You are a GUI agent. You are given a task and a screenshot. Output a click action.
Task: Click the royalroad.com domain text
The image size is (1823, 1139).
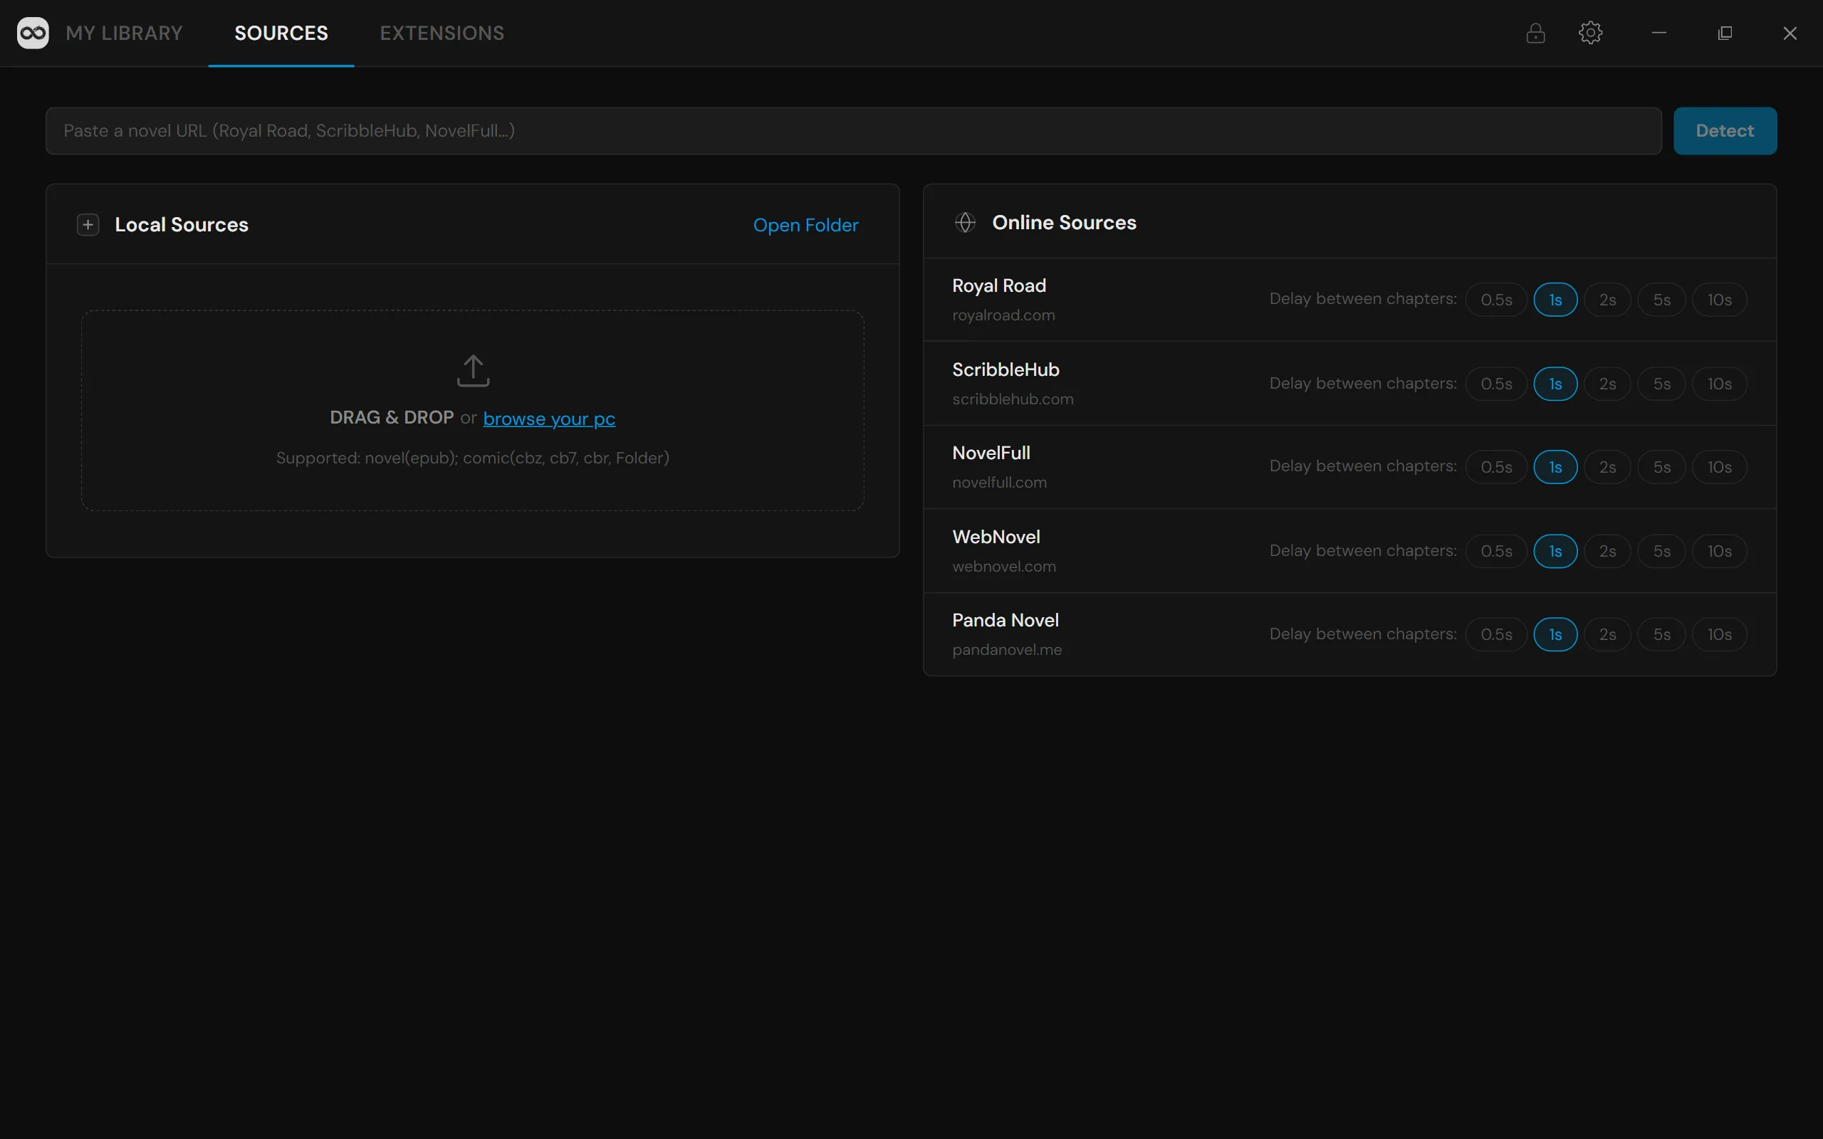click(1003, 315)
